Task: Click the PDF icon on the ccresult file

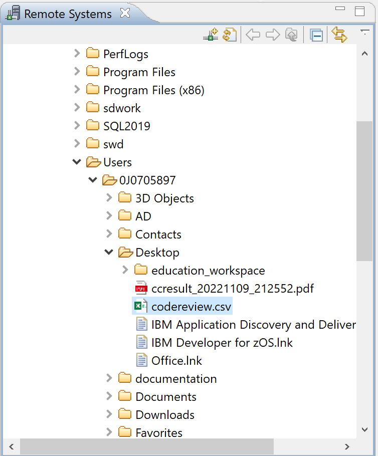Action: tap(141, 288)
